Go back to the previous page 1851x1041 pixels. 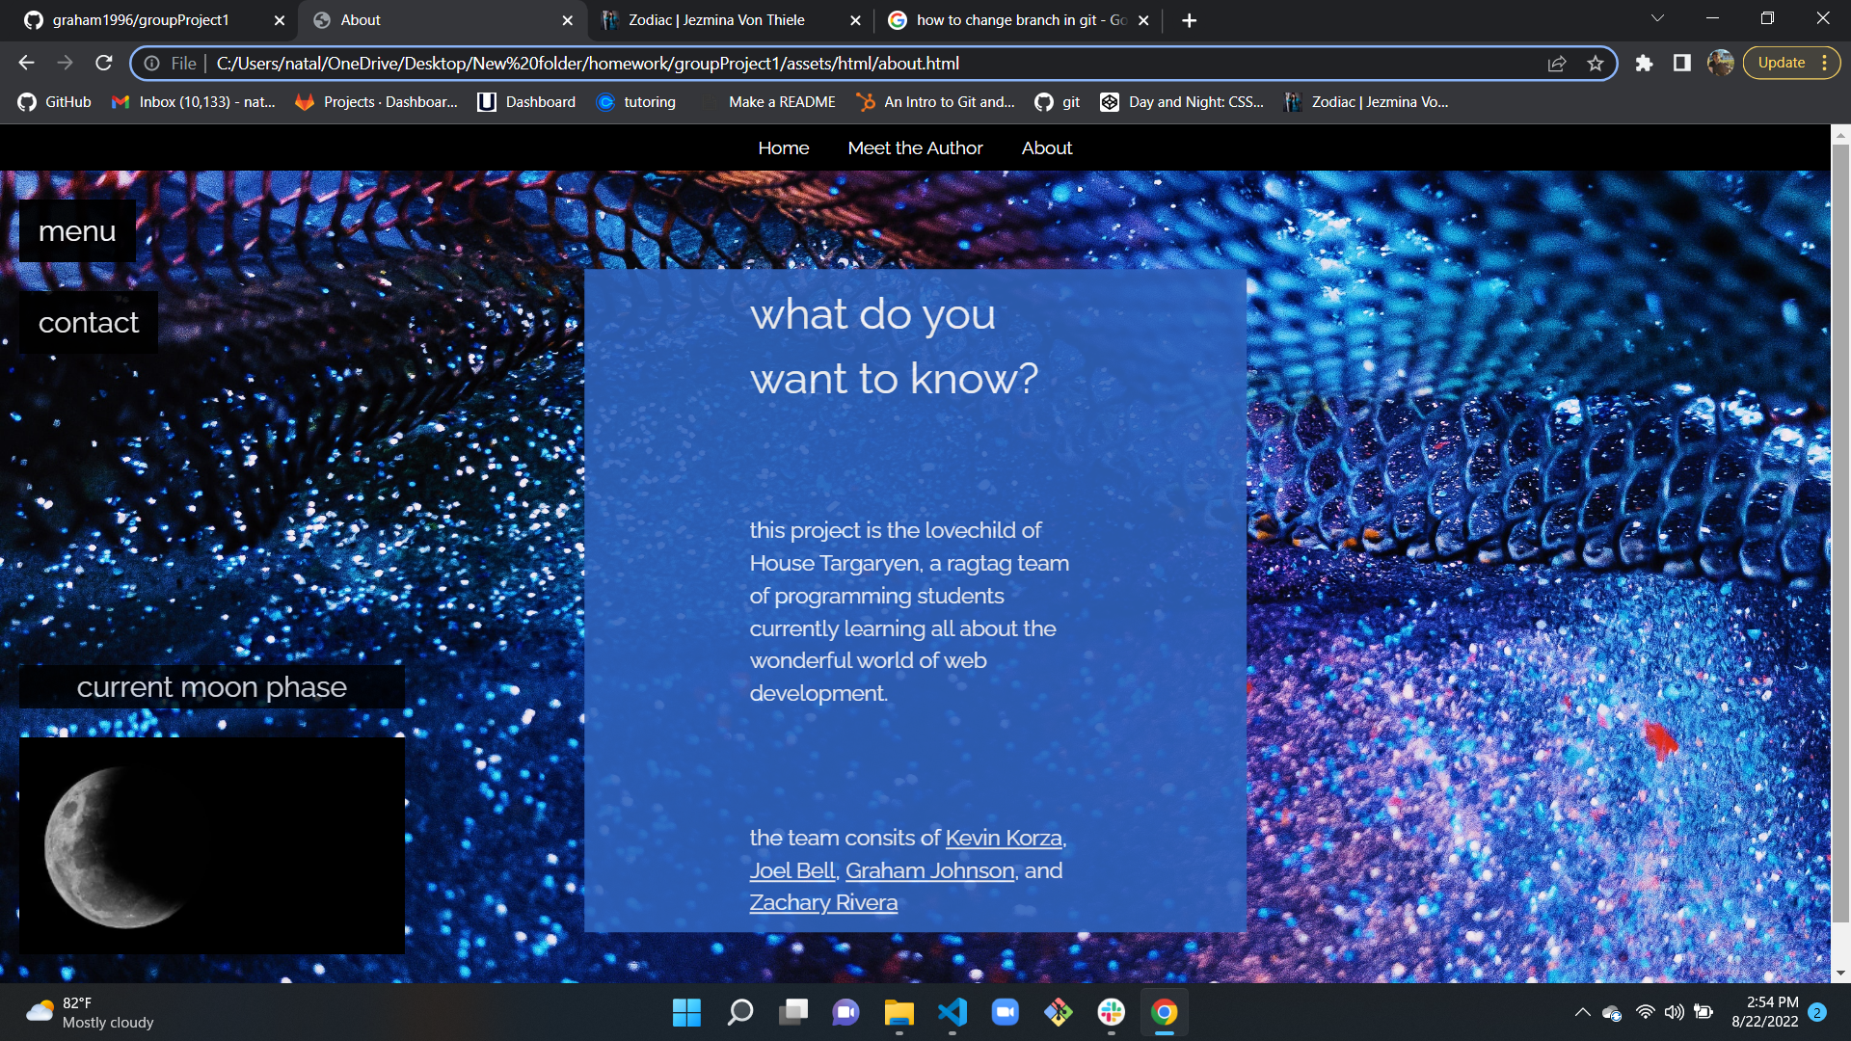pyautogui.click(x=26, y=63)
